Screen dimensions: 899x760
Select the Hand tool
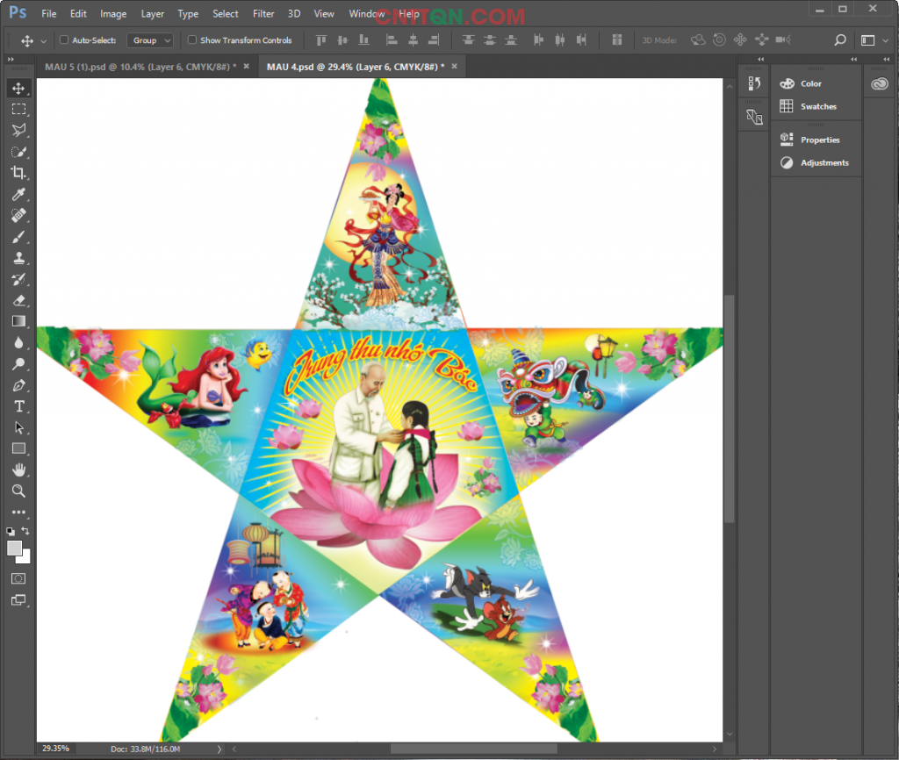click(18, 470)
